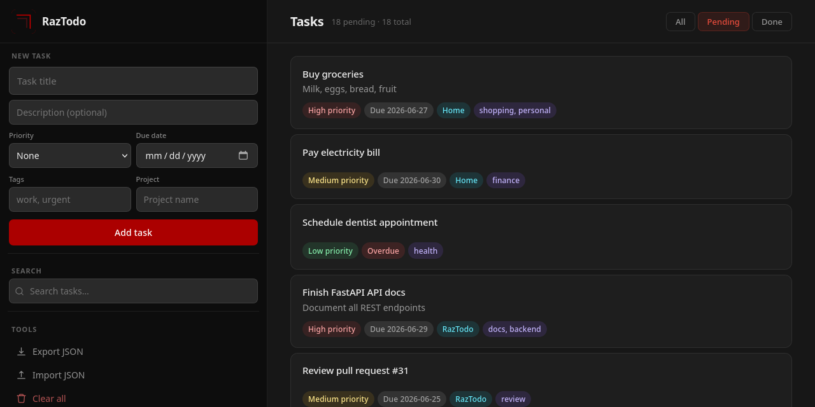815x407 pixels.
Task: Click Medium priority on Pay electricity bill
Action: coord(338,181)
